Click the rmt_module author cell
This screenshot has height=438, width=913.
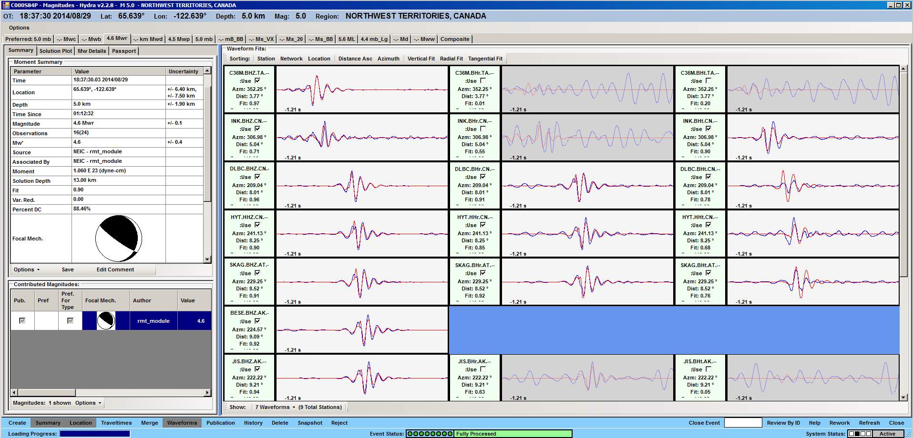pyautogui.click(x=154, y=321)
